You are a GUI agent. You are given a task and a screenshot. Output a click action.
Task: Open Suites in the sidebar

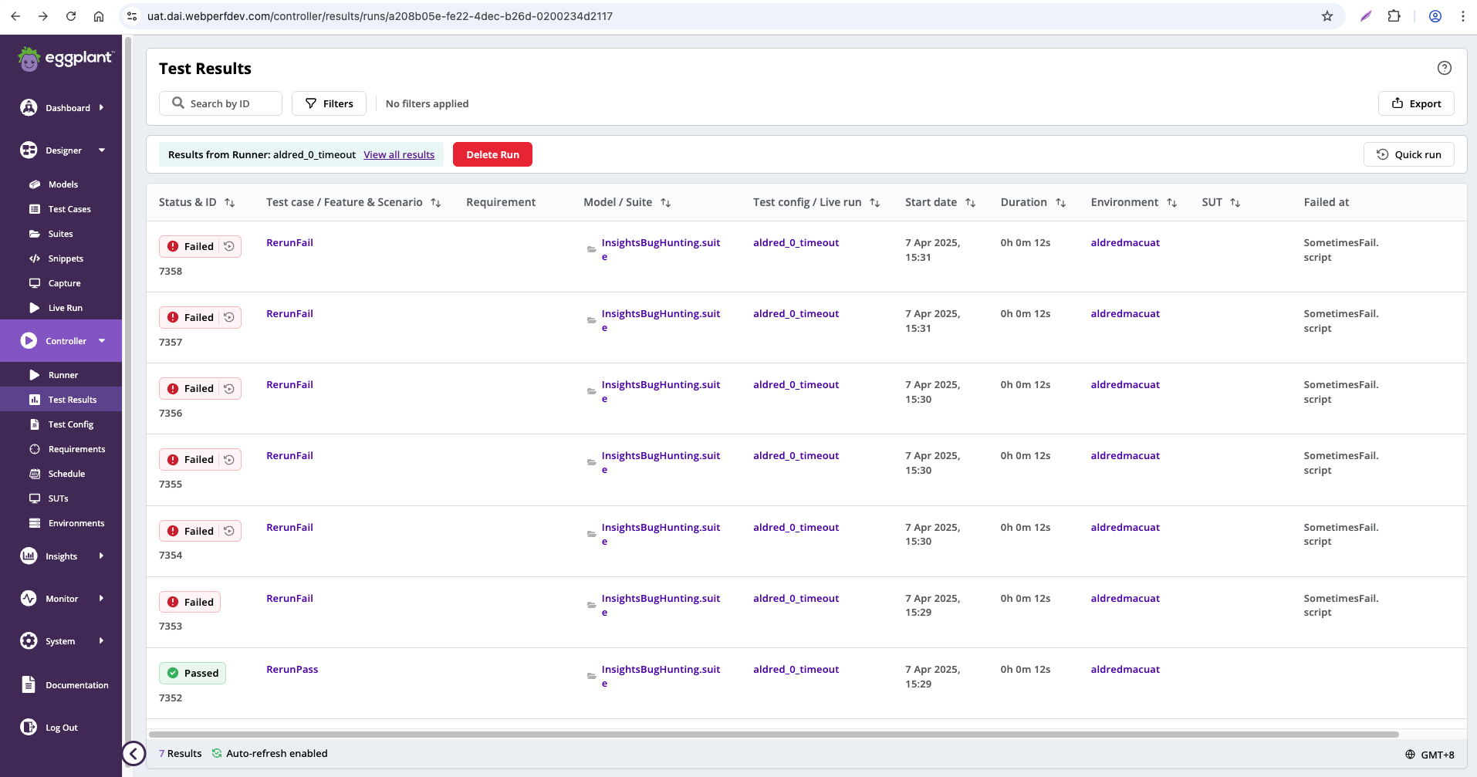click(x=61, y=234)
